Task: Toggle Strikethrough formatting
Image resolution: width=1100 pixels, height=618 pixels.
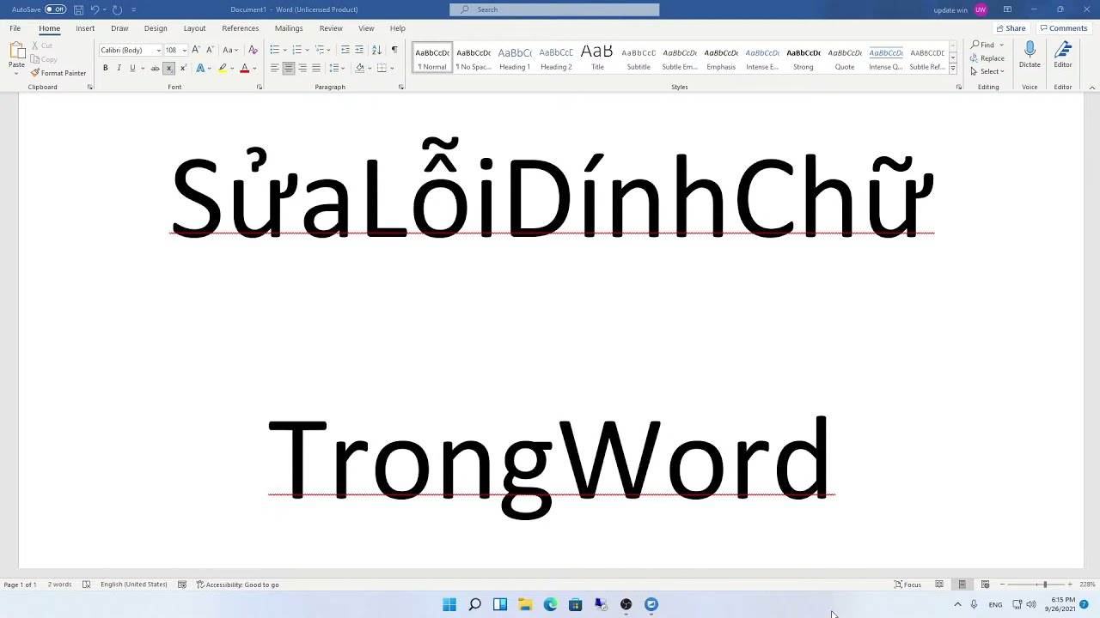Action: coord(155,68)
